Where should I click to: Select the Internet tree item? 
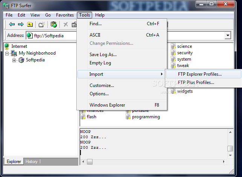click(x=19, y=46)
